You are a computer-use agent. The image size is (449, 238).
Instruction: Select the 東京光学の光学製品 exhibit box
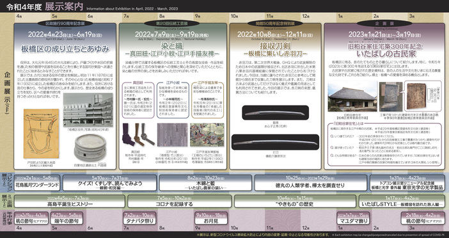[x=407, y=183]
